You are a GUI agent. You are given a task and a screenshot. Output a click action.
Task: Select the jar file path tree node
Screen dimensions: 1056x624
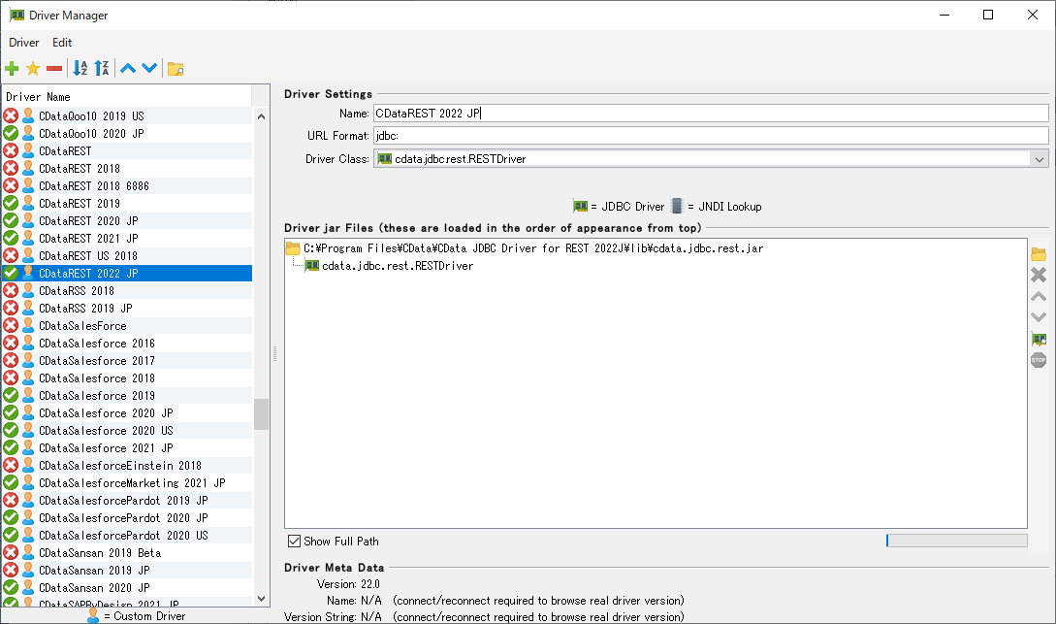[532, 248]
